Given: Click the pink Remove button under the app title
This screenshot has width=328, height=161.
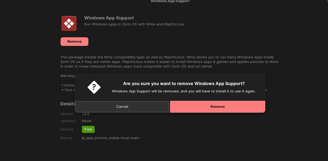Looking at the screenshot, I should tap(74, 42).
